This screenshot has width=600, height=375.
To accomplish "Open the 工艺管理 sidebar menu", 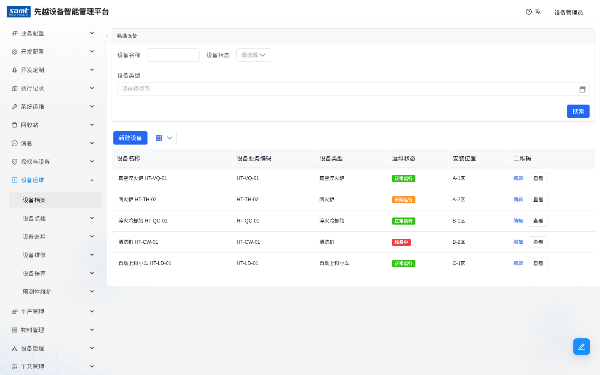I will pos(53,367).
